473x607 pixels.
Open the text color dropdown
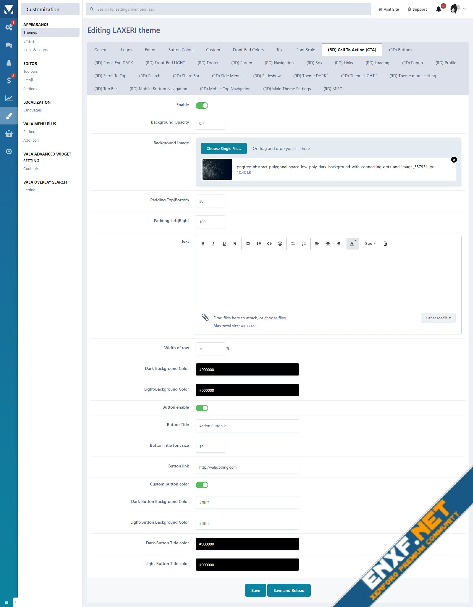pyautogui.click(x=352, y=244)
